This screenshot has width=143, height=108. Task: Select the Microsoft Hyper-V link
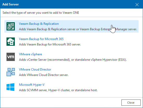tap(32, 85)
